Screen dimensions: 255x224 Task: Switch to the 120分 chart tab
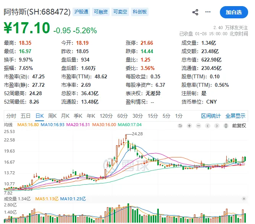[106, 116]
